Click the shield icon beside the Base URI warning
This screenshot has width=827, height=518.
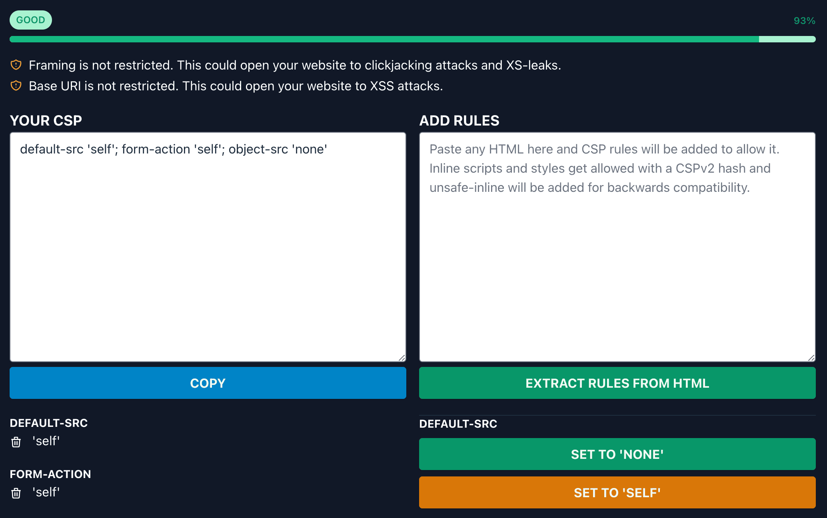(16, 86)
